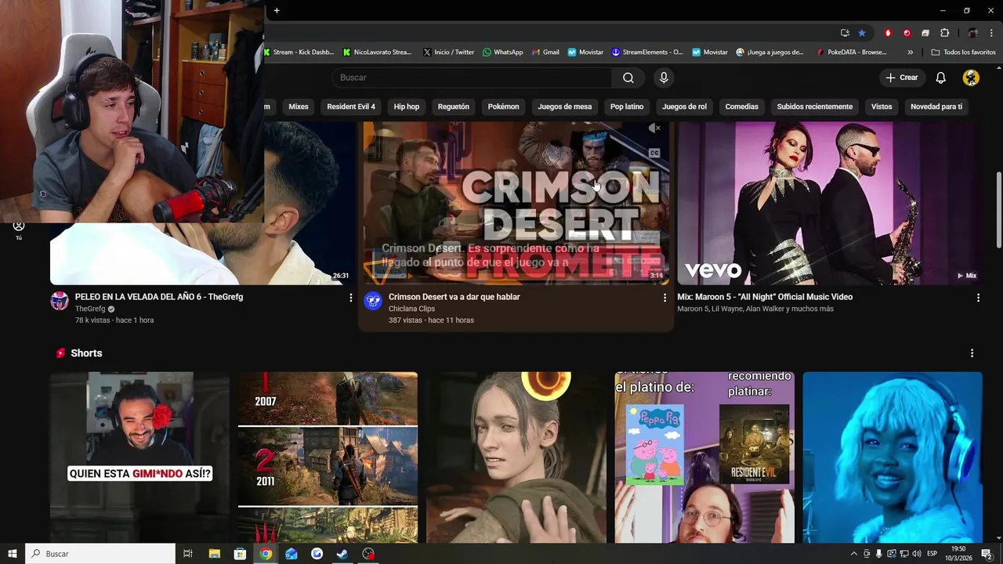Select the Comedias chip
Image resolution: width=1003 pixels, height=564 pixels.
pos(742,107)
